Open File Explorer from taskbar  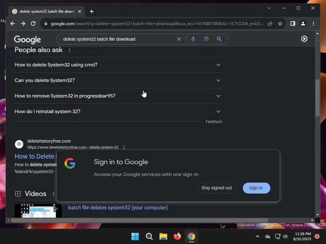click(x=163, y=236)
